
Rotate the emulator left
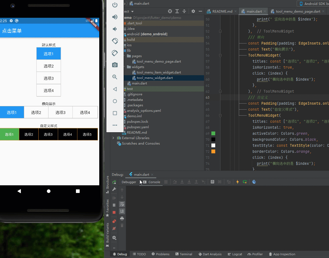tap(115, 41)
